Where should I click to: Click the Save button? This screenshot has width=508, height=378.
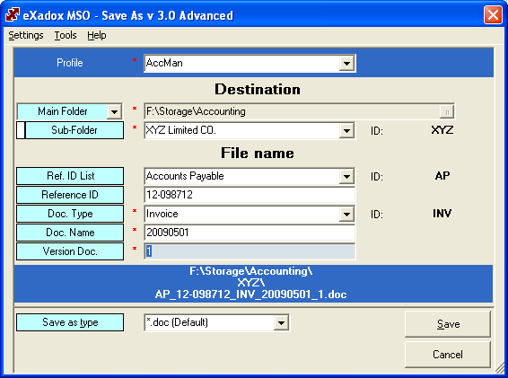point(448,324)
